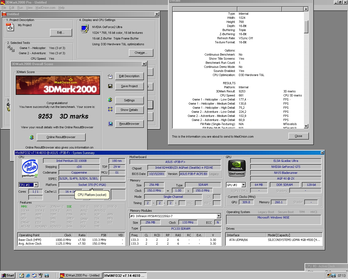Click Close in the Details window

tap(298, 136)
